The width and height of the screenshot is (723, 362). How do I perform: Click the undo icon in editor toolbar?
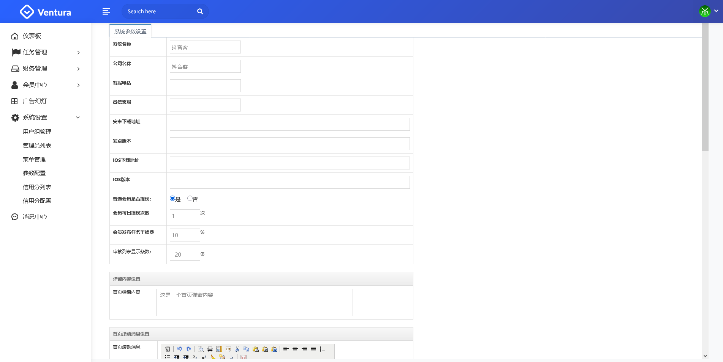179,349
